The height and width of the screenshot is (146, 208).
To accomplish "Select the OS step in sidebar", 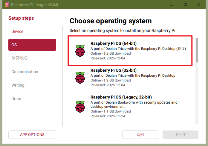I will click(32, 45).
